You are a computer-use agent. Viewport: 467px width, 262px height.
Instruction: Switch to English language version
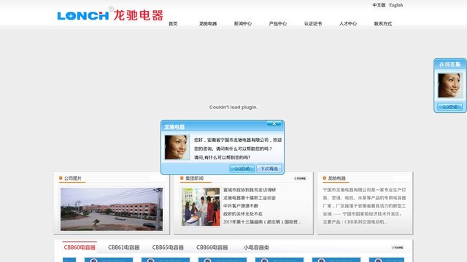(x=395, y=5)
